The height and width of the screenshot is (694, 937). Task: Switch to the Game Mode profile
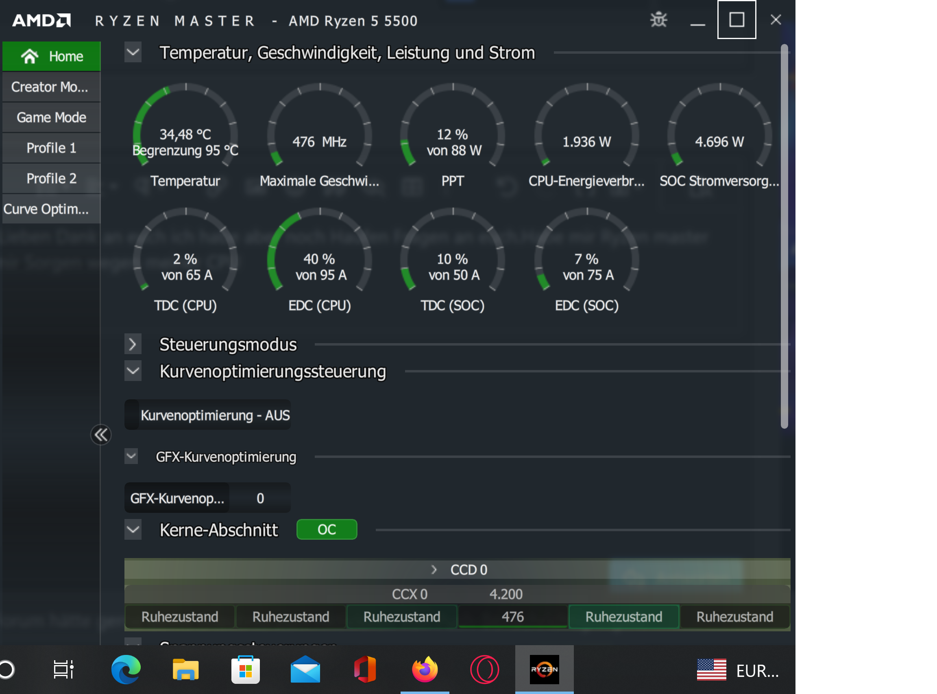(x=51, y=117)
